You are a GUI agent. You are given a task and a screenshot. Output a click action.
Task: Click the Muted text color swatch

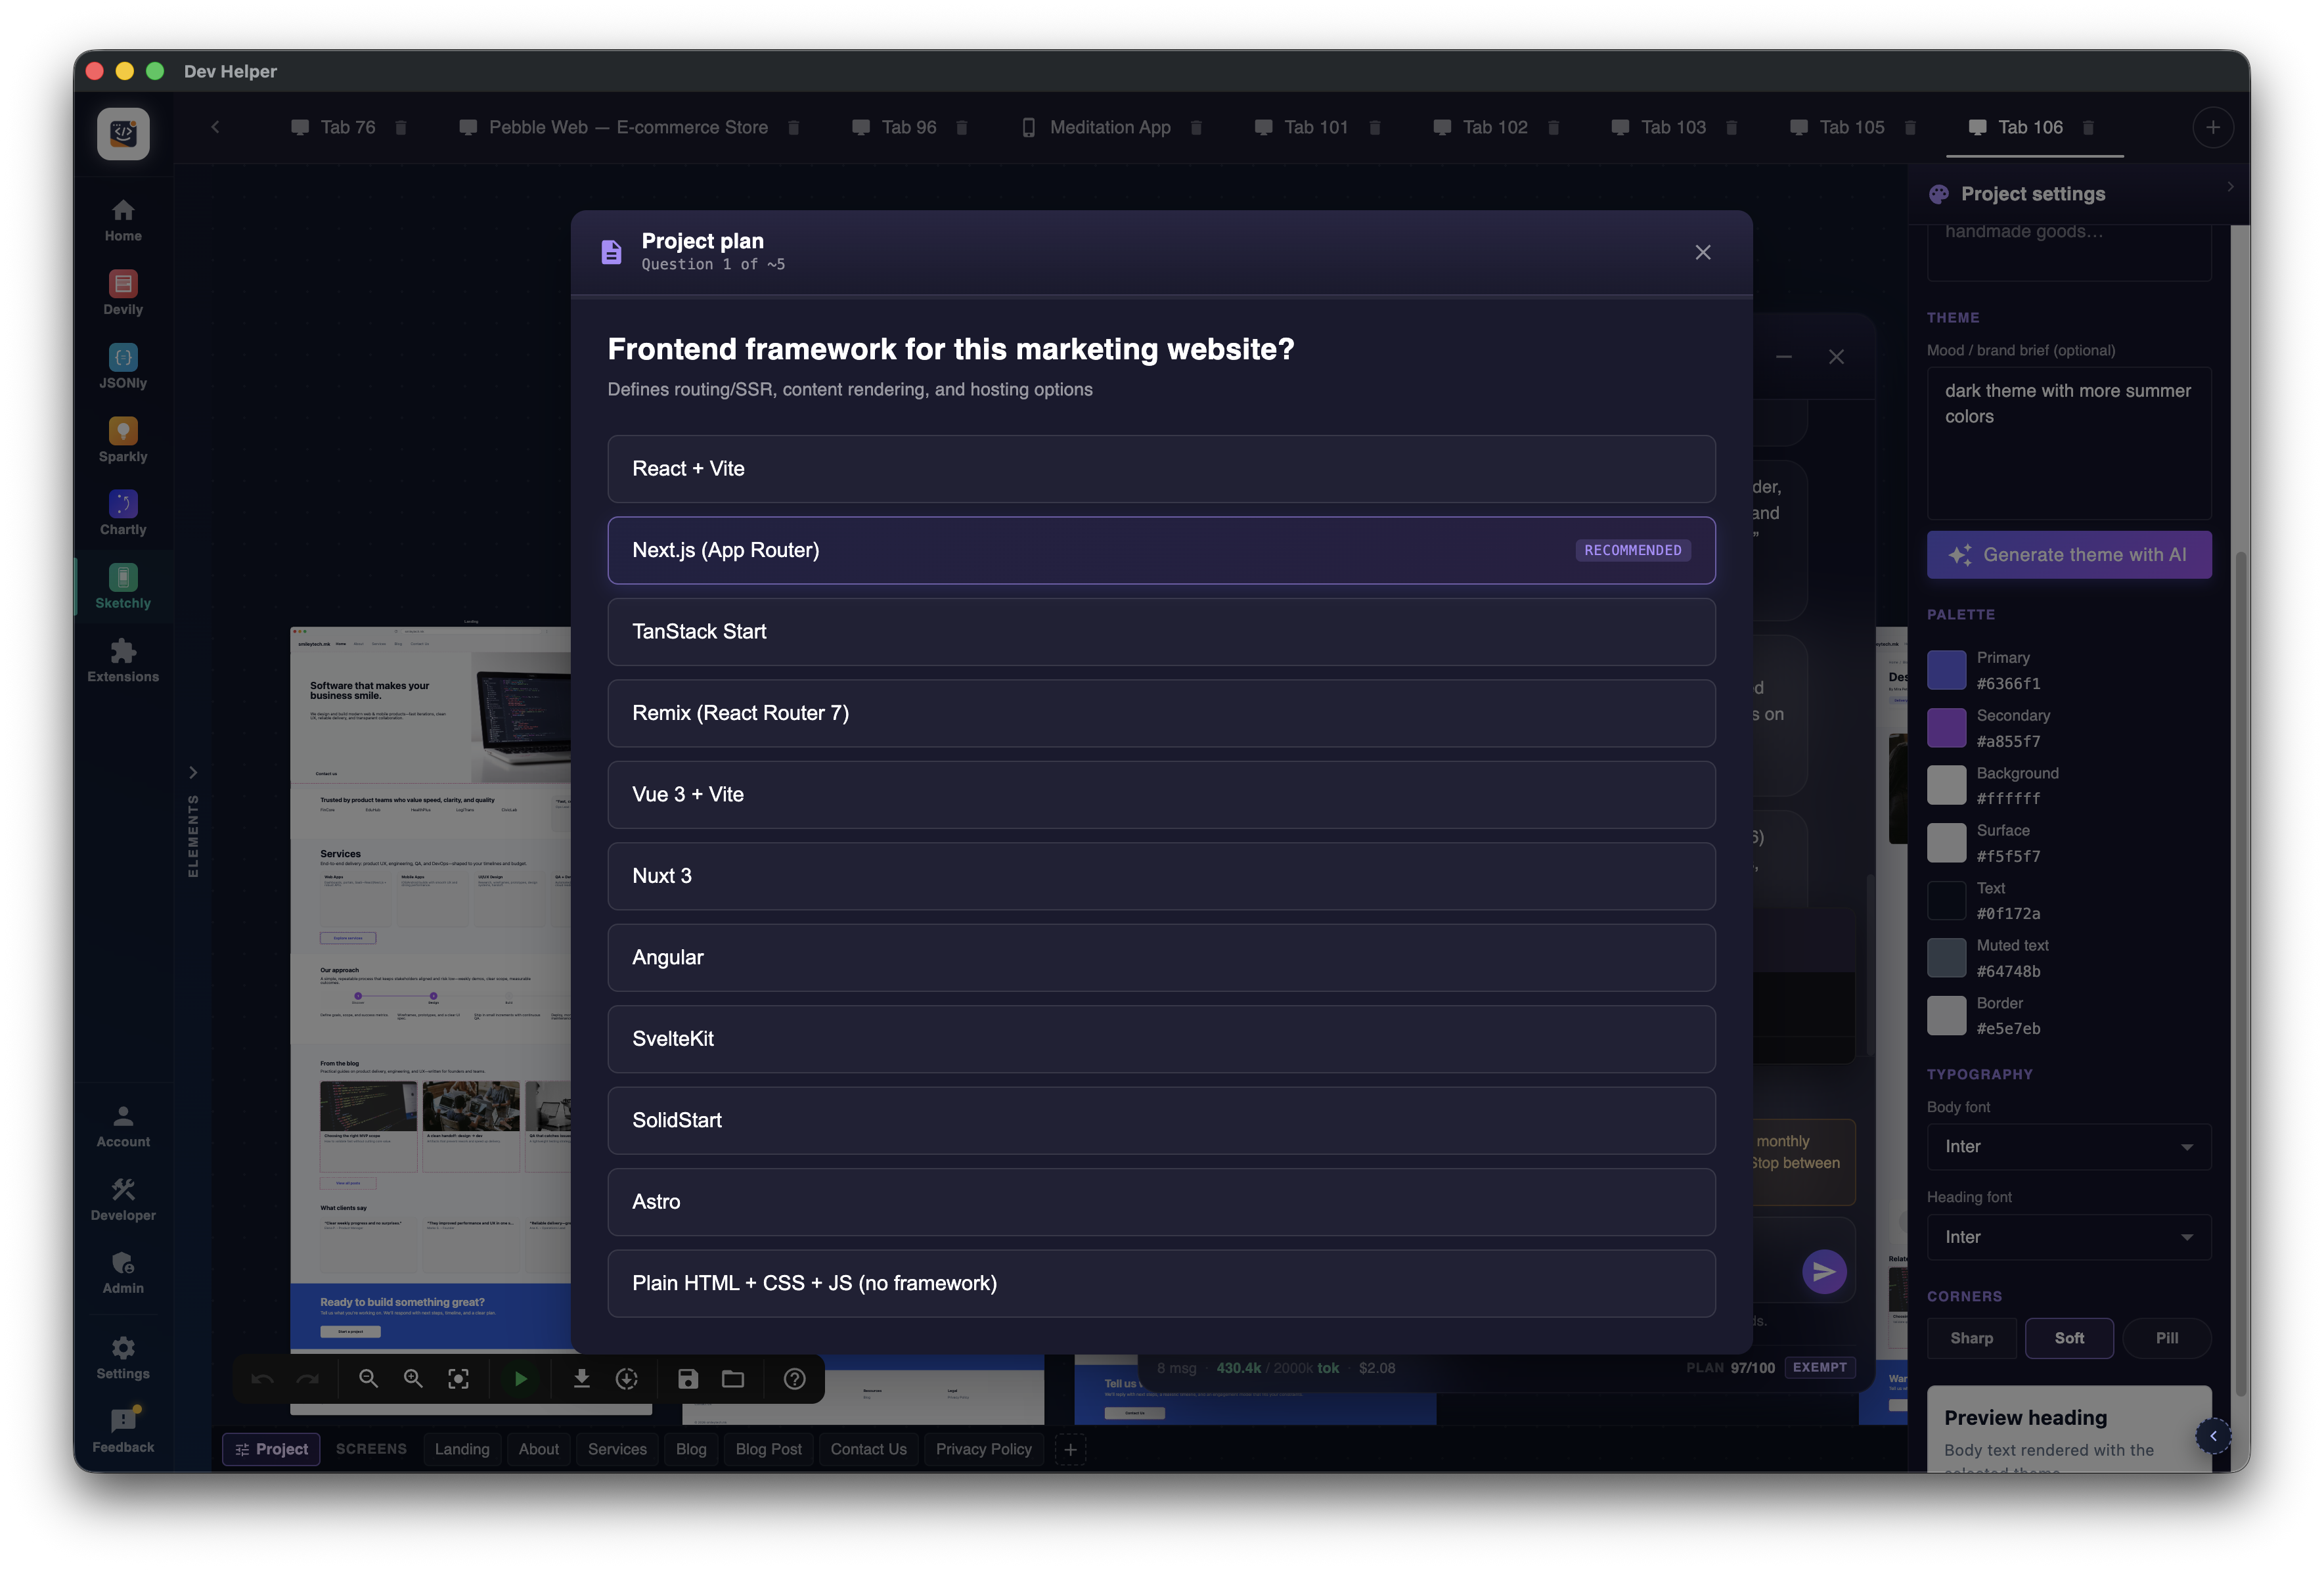point(1946,957)
